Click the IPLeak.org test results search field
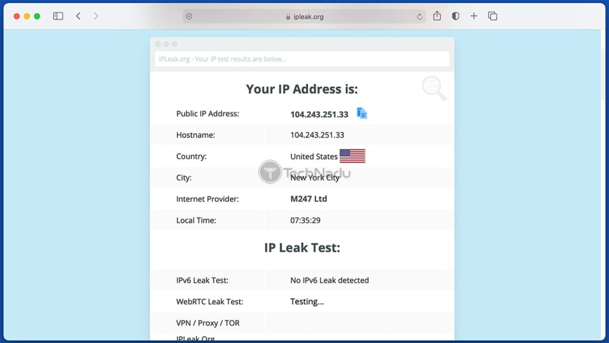Viewport: 609px width, 343px height. coord(302,59)
